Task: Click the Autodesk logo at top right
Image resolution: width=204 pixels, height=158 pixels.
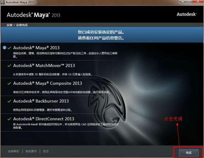Action: [x=187, y=14]
